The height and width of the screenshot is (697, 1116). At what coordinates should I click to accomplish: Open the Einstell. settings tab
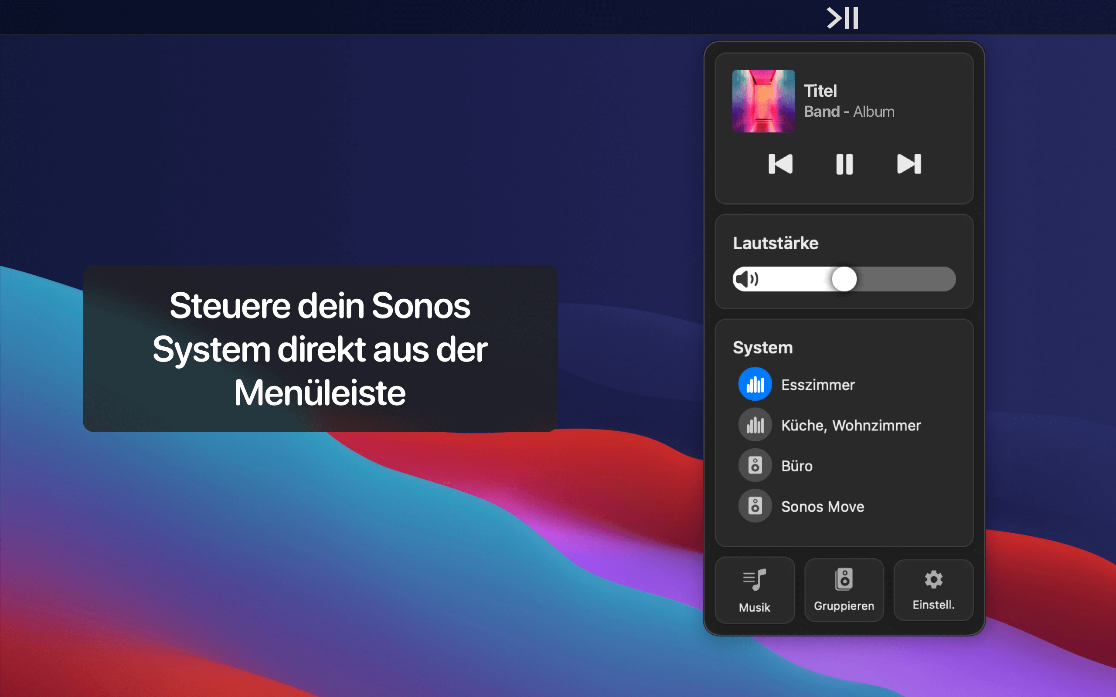(x=933, y=590)
